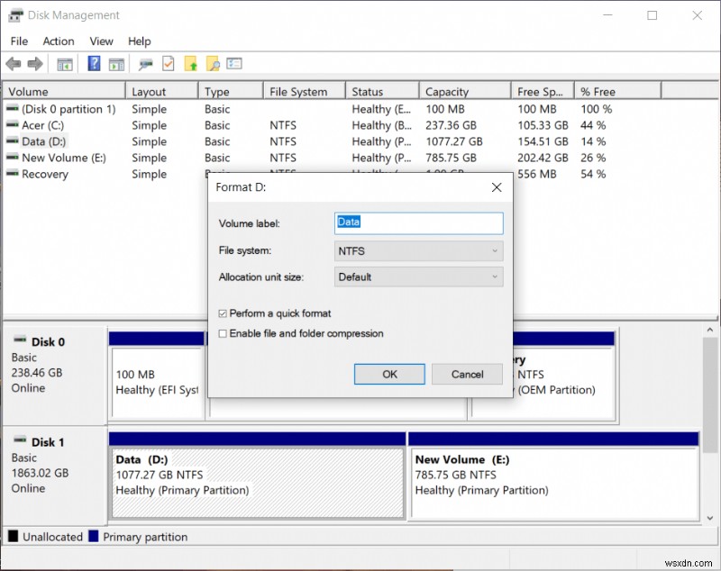Open Help with the blue question mark icon

click(x=94, y=63)
